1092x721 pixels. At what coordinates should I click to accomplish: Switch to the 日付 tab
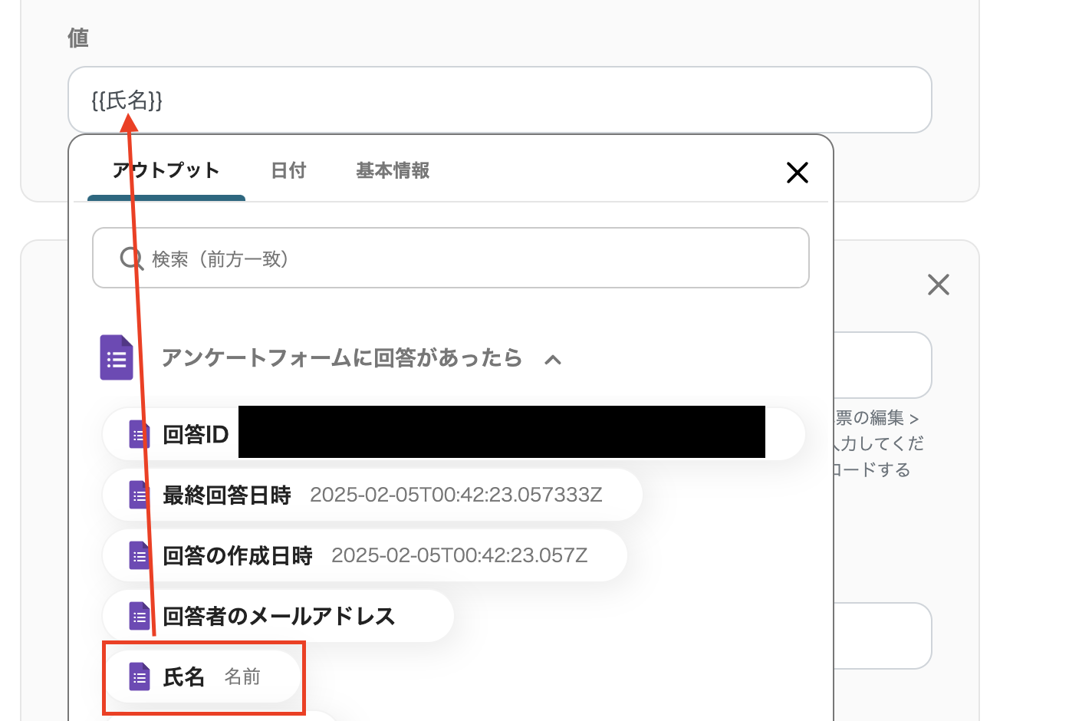(x=288, y=170)
